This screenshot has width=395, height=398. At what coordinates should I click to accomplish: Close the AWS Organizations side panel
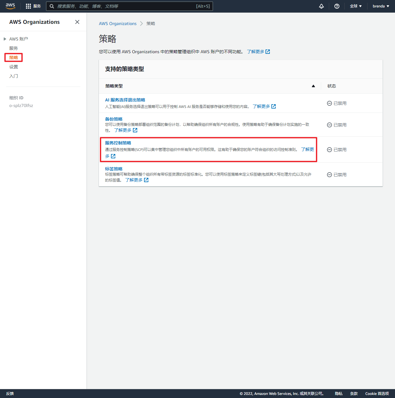(77, 22)
